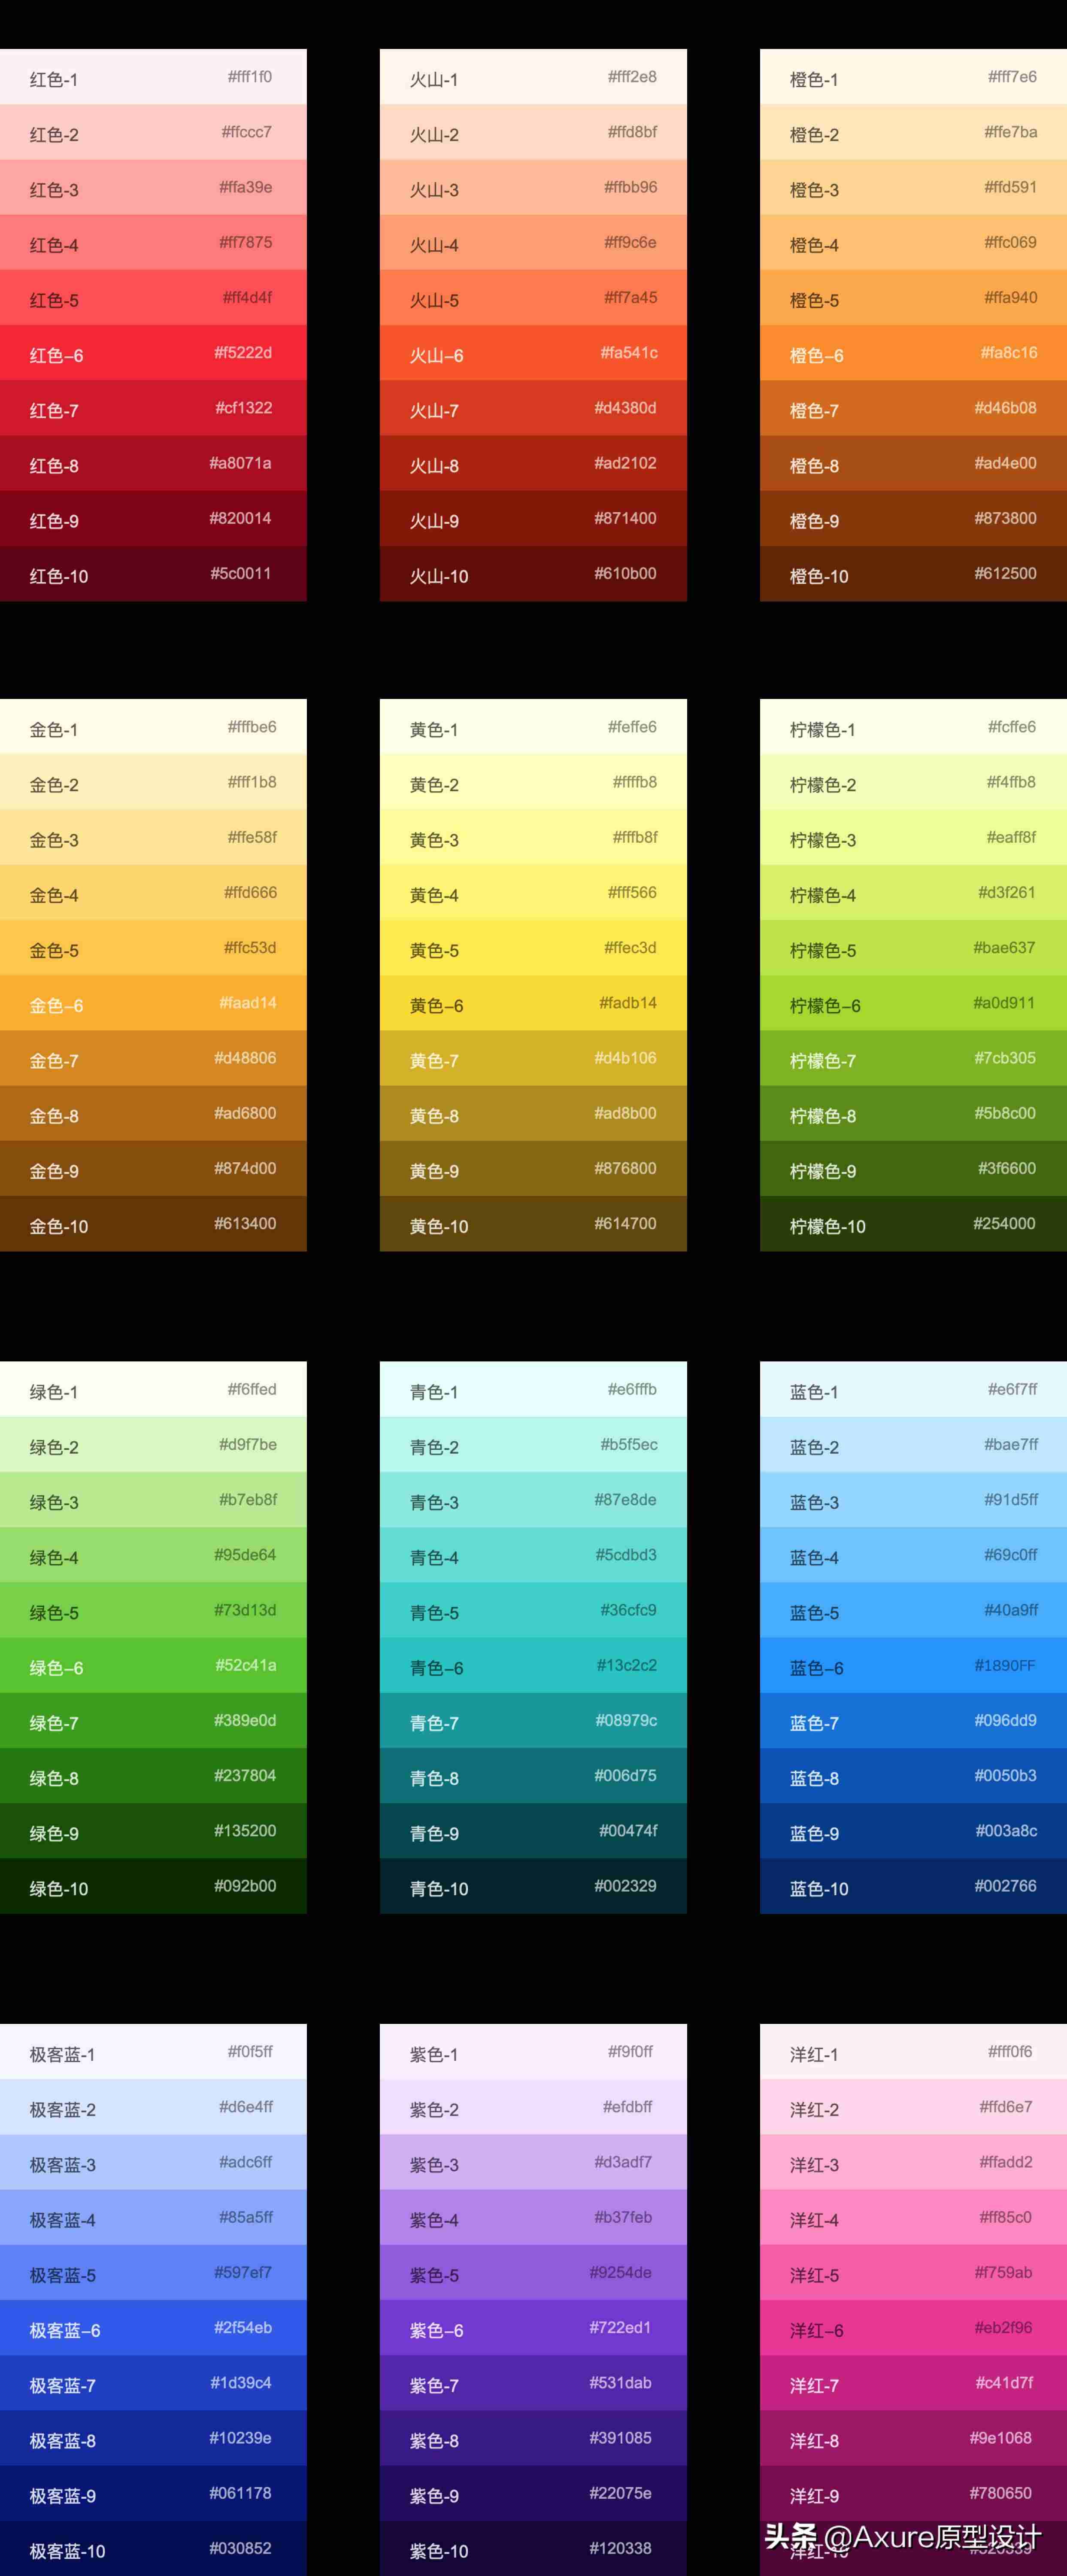Choose the 黄色-1 swatch #feffe6
The image size is (1067, 2576).
533,727
